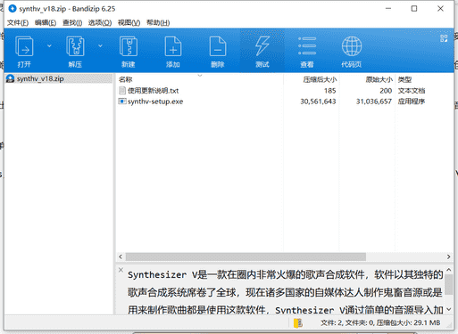Select the synthv-setup.exe file row
Screen dimensions: 458x334
pos(284,102)
